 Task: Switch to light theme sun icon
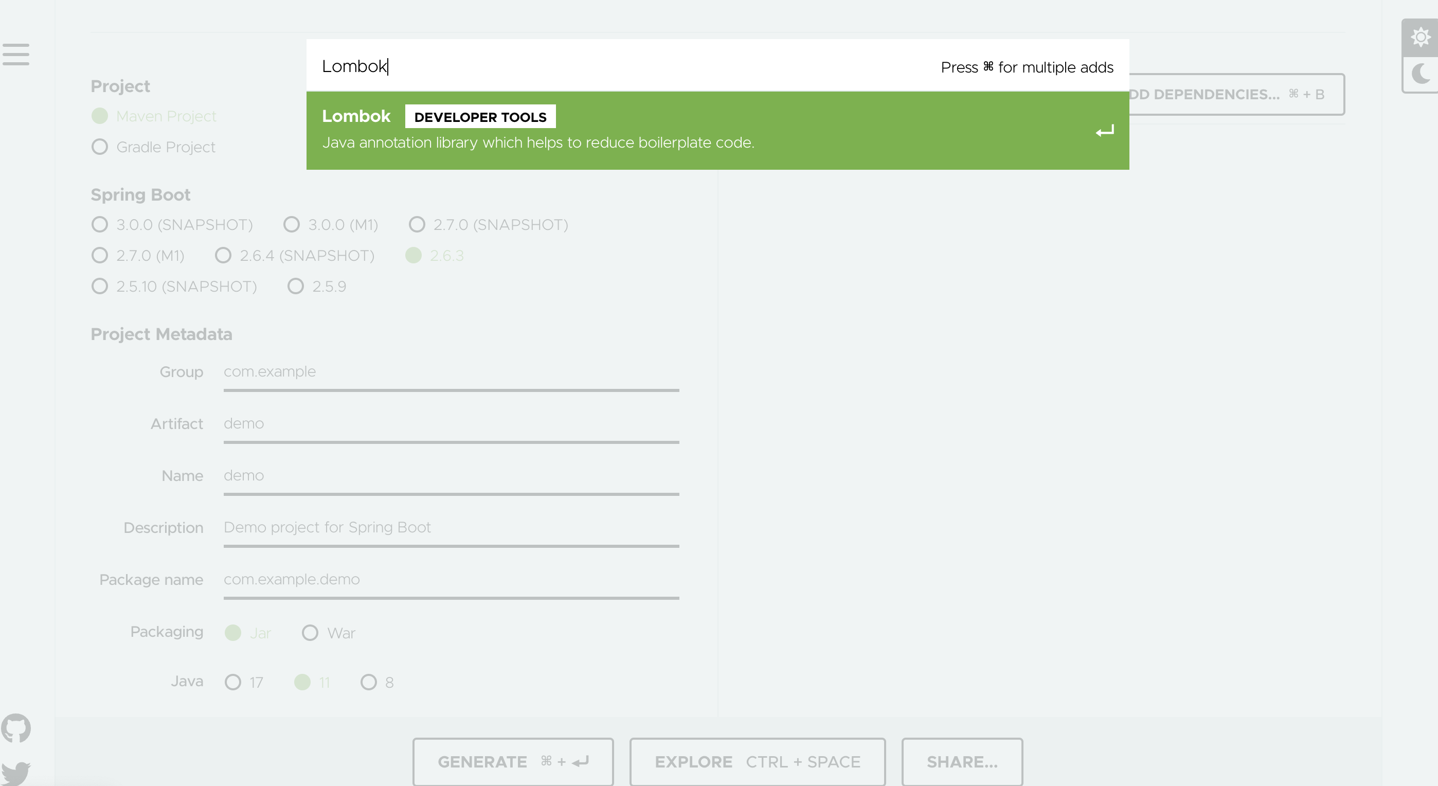(1420, 38)
